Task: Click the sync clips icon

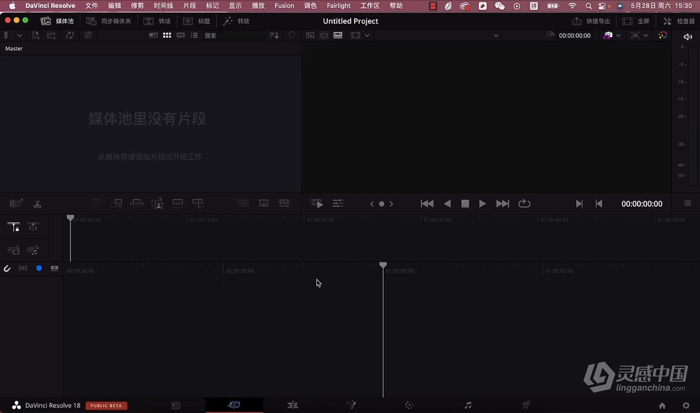Action: [x=70, y=35]
